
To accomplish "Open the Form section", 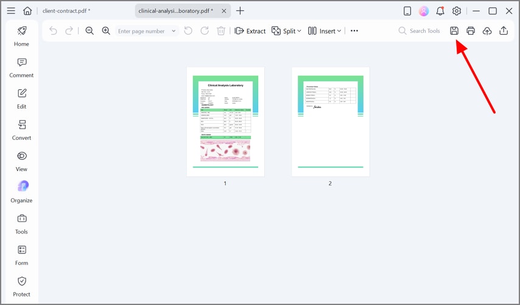I will (21, 255).
